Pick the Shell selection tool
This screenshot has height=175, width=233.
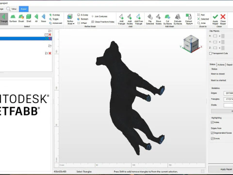pyautogui.click(x=29, y=18)
